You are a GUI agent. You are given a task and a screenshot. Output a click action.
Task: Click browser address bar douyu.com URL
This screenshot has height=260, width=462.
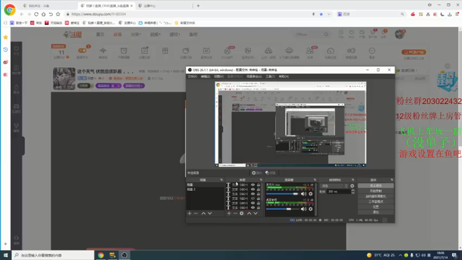[x=99, y=14]
